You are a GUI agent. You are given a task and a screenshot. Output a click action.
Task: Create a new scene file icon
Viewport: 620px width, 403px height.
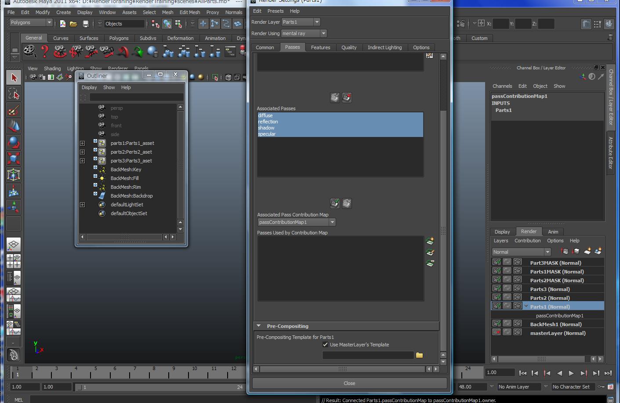pos(63,24)
